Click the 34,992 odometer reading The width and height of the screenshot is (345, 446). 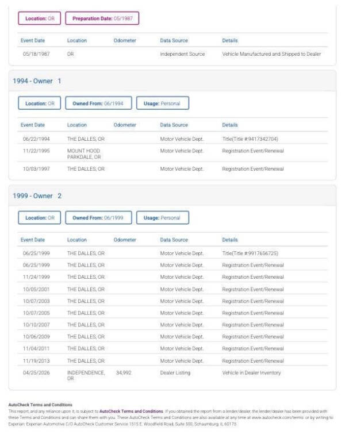point(124,372)
